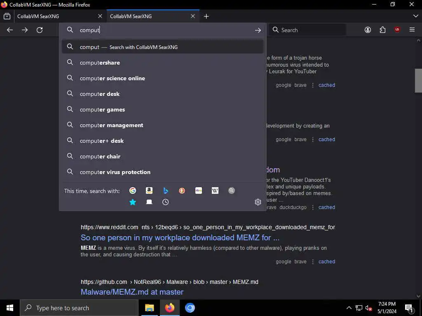Open the three-dot menu beside 'duckduckgo' engine label
This screenshot has height=316, width=422.
coord(313,207)
